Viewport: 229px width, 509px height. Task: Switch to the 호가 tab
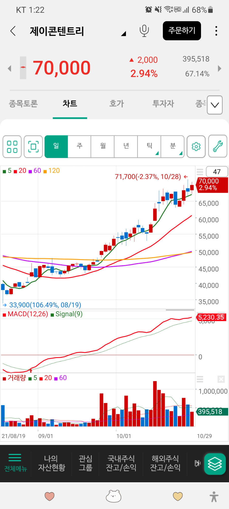[x=117, y=104]
